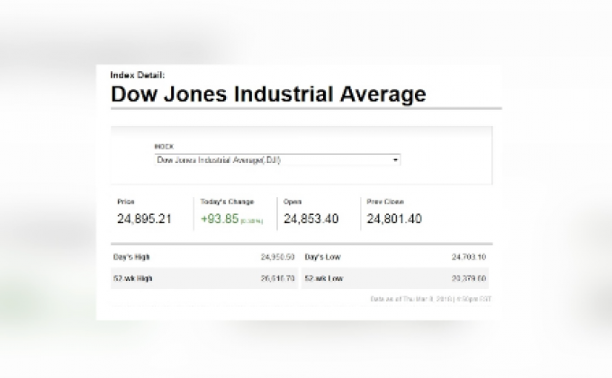Click the Prev Close value 24,801.40
Image resolution: width=612 pixels, height=378 pixels.
pos(394,219)
